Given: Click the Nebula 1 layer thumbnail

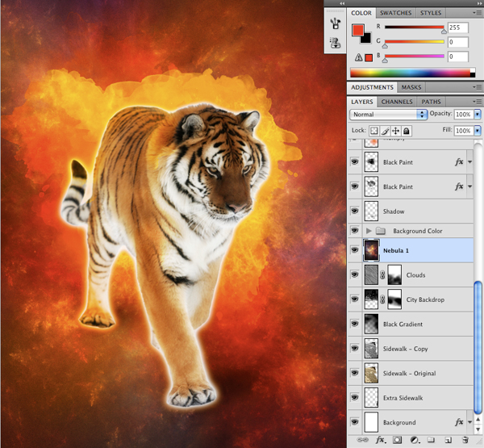Looking at the screenshot, I should point(371,250).
